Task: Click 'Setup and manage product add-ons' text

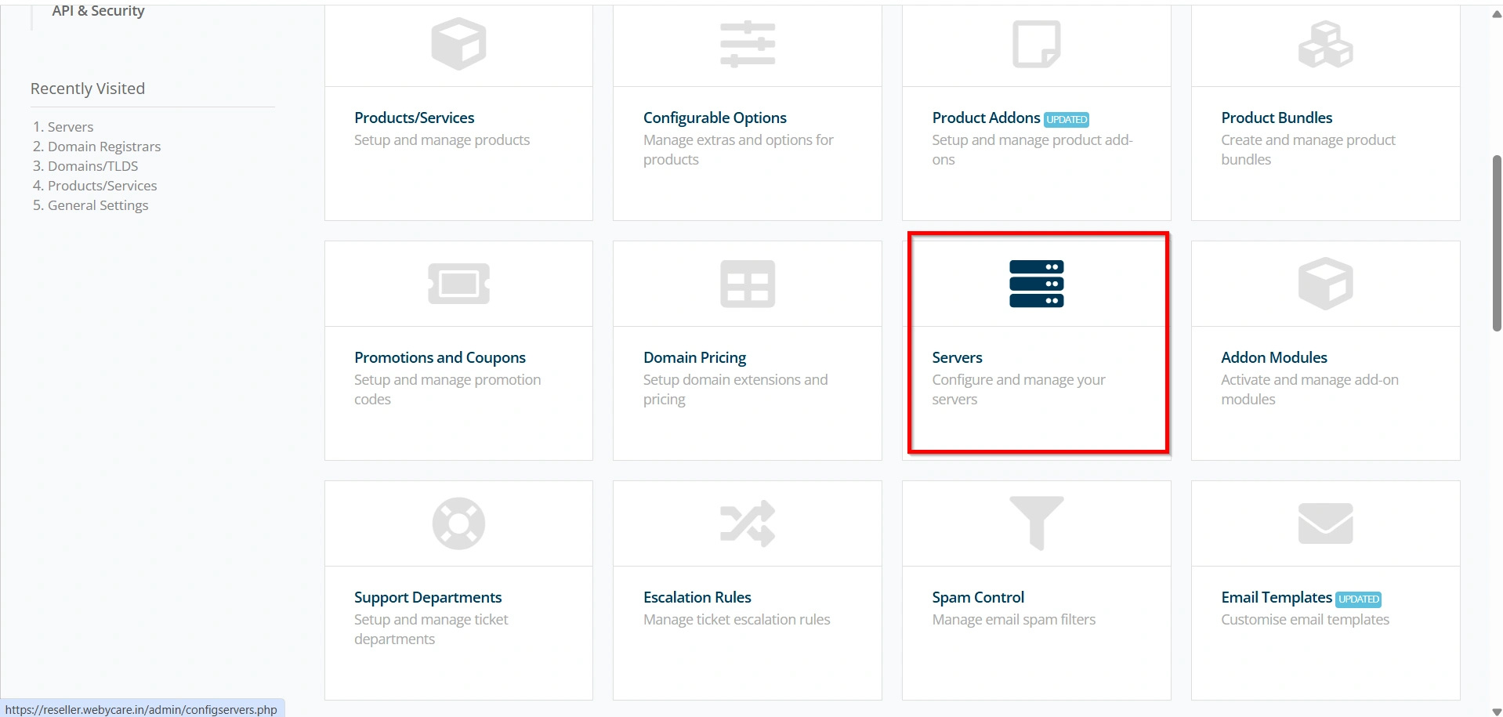Action: (x=1032, y=150)
